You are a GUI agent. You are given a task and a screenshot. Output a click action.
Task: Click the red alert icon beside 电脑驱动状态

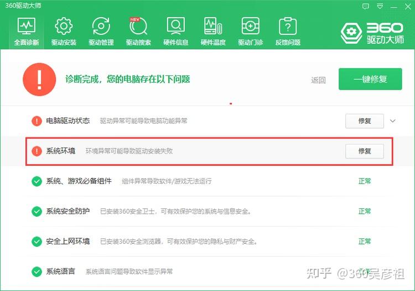37,121
